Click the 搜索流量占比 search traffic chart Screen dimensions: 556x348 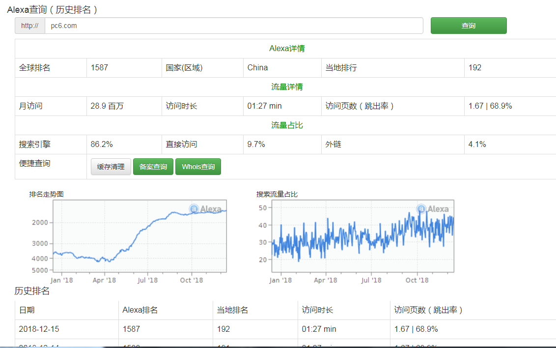(363, 236)
